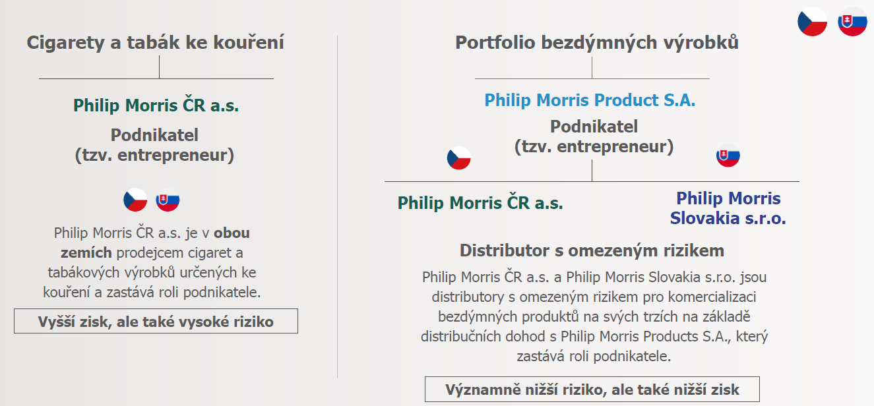Click the vertical divider line between both panels
The height and width of the screenshot is (406, 874).
pos(337,206)
